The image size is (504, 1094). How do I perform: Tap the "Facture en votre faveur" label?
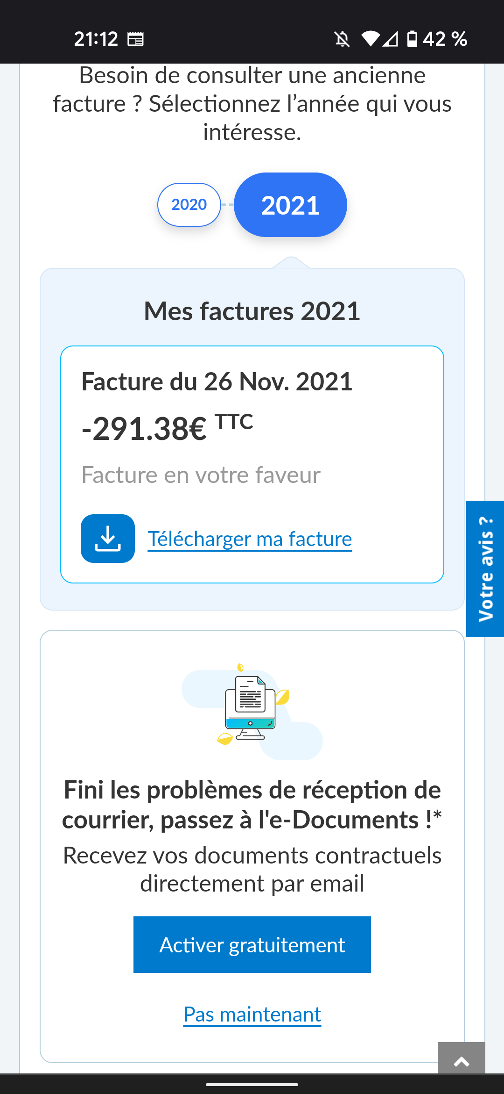pyautogui.click(x=201, y=475)
